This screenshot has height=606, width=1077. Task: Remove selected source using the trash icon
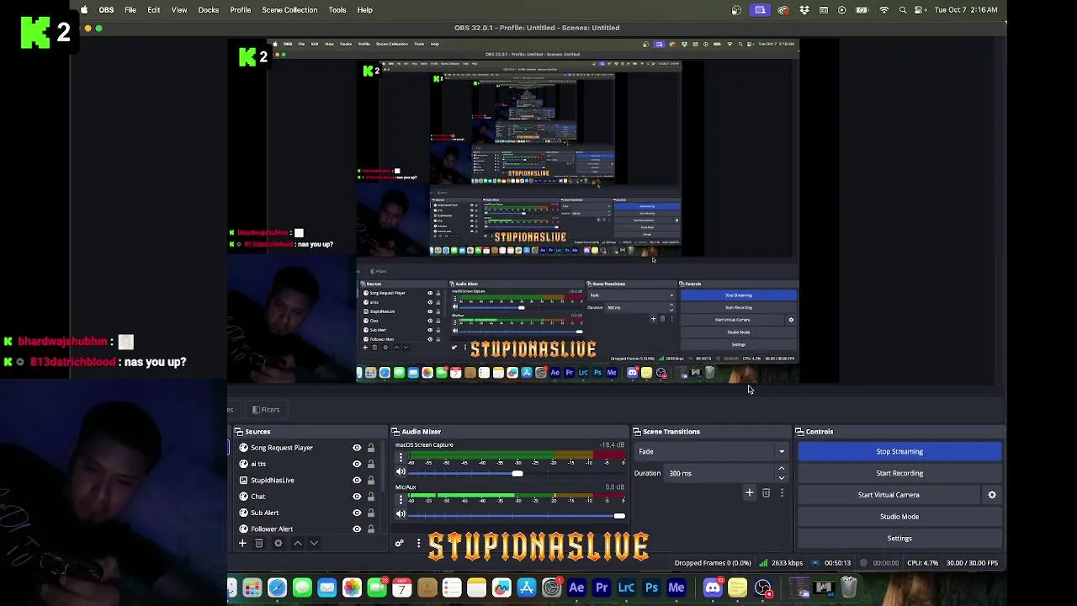(259, 544)
